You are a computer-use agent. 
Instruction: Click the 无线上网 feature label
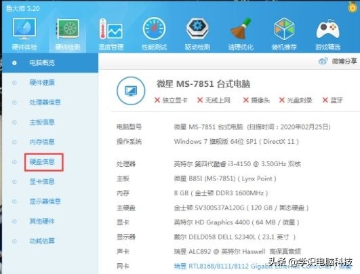tap(218, 100)
